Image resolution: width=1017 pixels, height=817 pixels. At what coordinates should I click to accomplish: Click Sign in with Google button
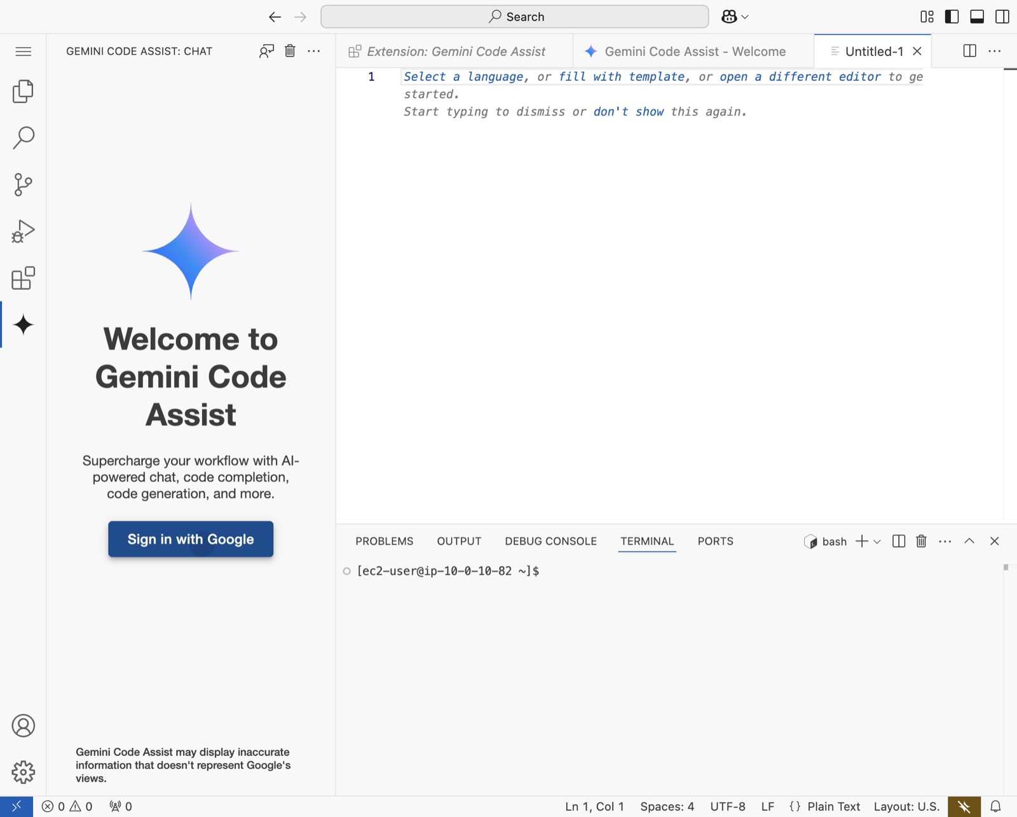(191, 539)
